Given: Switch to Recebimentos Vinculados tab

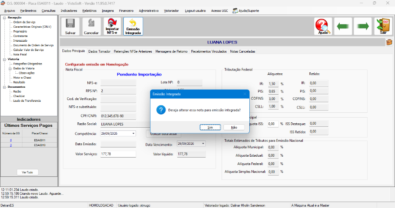Looking at the screenshot, I should pos(208,51).
